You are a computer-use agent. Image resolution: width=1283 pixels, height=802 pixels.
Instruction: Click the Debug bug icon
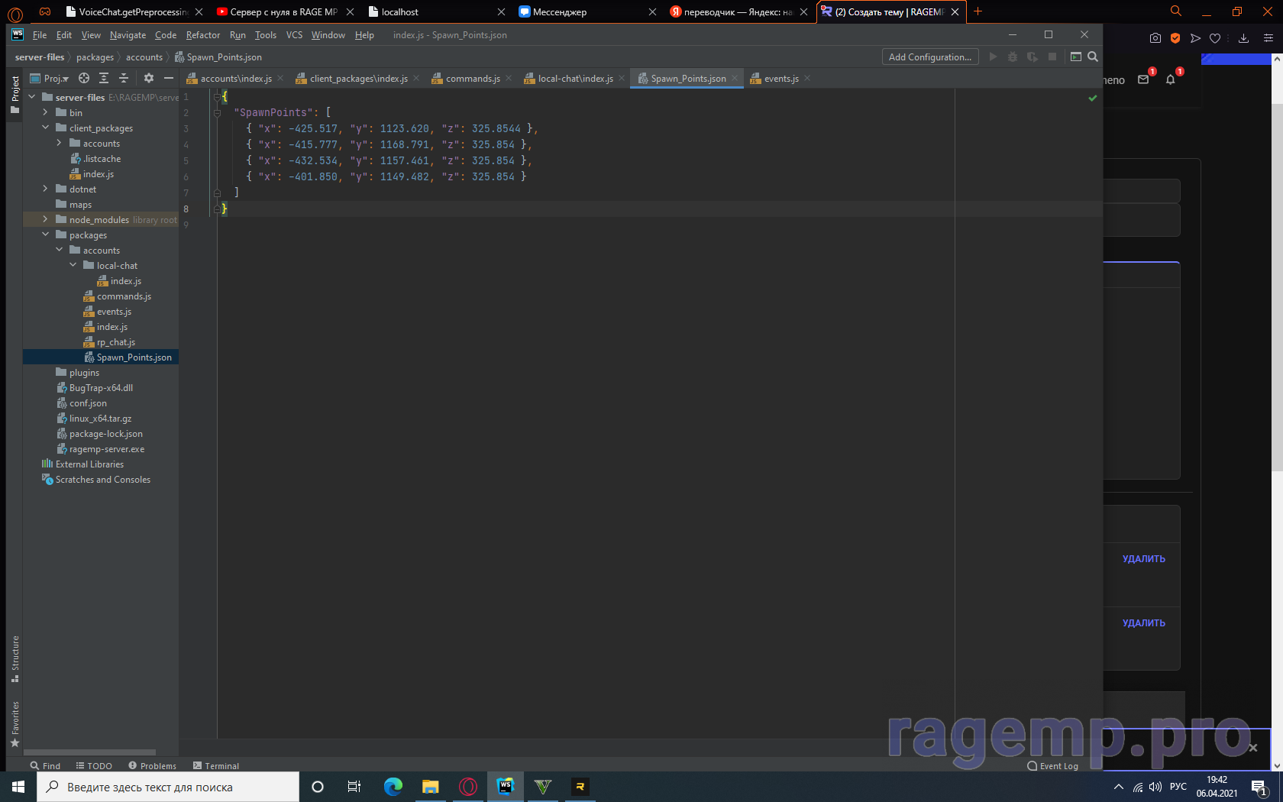click(x=1013, y=57)
